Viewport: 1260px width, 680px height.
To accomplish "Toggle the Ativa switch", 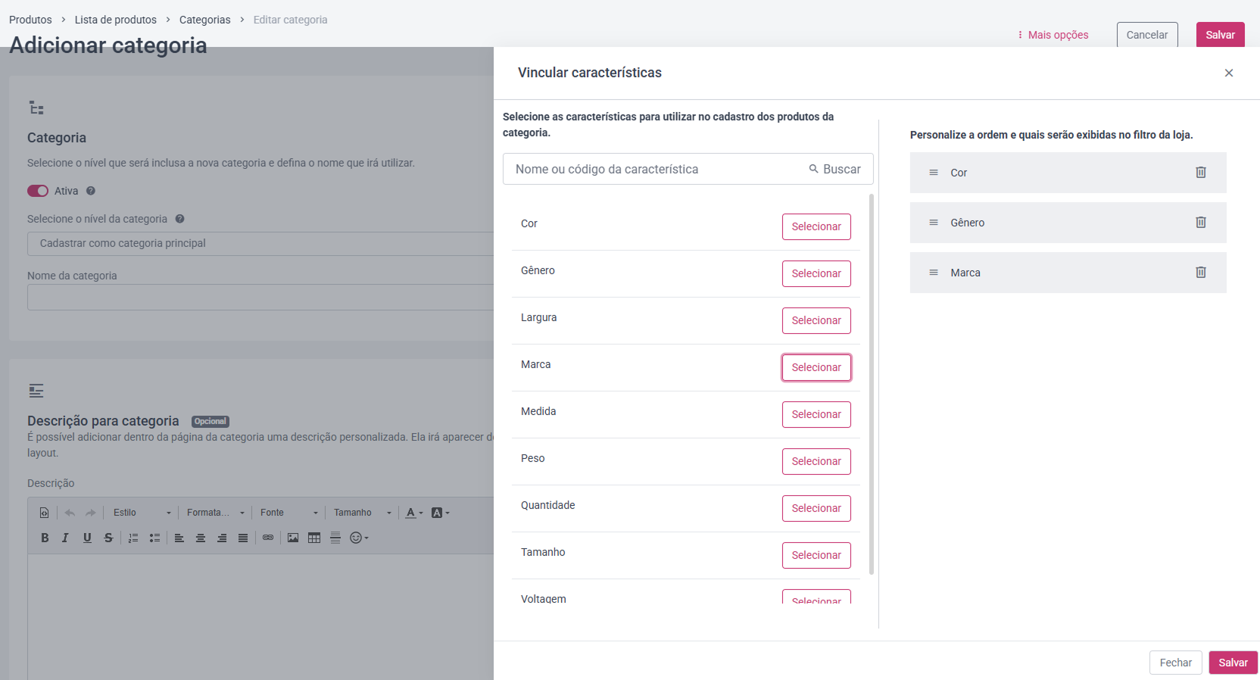I will 38,191.
